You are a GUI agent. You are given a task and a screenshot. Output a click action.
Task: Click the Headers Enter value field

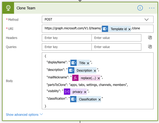[116, 38]
